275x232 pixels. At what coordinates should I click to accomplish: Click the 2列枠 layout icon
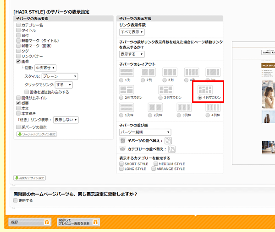[155, 107]
